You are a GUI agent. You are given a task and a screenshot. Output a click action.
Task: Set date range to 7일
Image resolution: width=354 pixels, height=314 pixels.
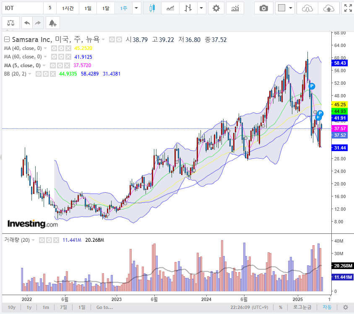(x=63, y=307)
